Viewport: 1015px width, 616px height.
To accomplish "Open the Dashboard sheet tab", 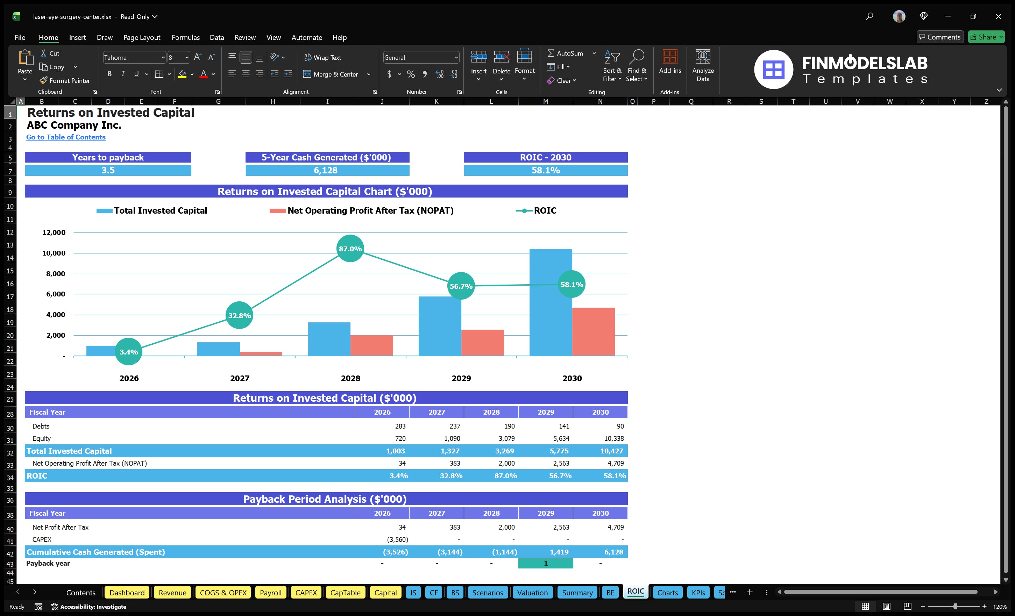I will 127,592.
